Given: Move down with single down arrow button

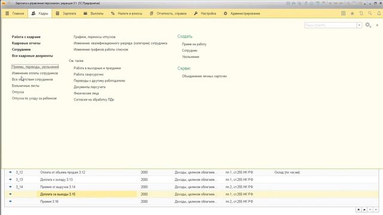Looking at the screenshot, I should pos(370,210).
